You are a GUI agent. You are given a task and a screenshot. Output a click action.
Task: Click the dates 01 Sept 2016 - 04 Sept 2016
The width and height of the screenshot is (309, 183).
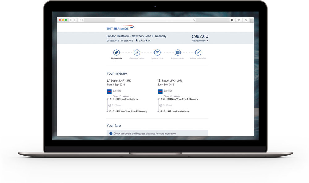tap(120, 41)
